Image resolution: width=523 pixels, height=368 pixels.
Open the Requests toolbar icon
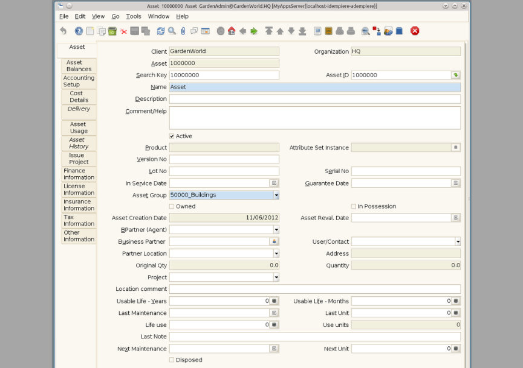pyautogui.click(x=388, y=31)
